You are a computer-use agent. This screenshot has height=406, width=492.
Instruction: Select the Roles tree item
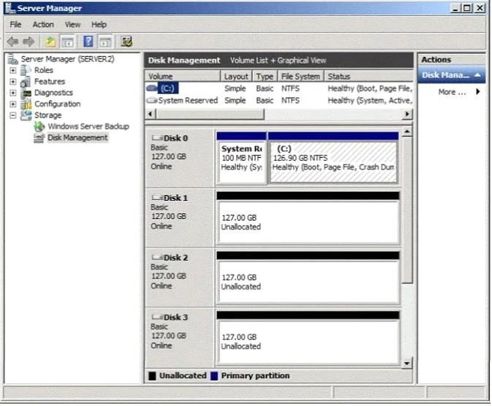(x=44, y=70)
